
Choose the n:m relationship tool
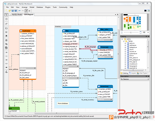click(x=7, y=67)
